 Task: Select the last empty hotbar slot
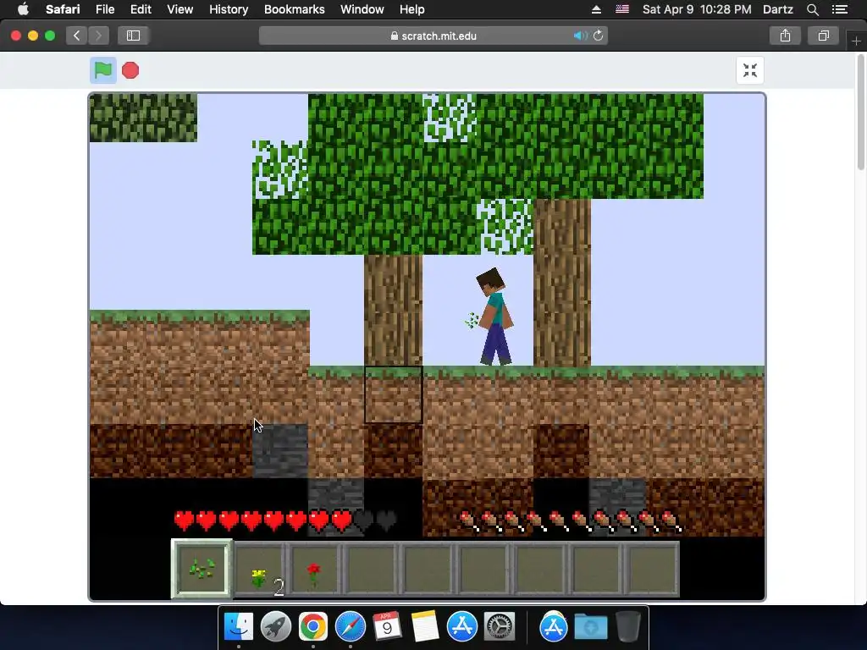click(652, 570)
